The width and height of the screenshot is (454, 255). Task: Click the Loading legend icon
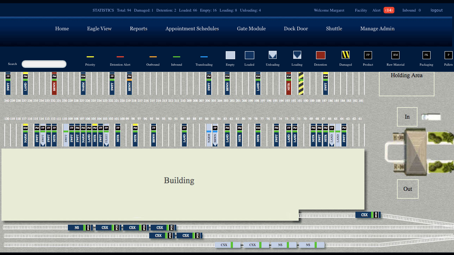(x=297, y=55)
